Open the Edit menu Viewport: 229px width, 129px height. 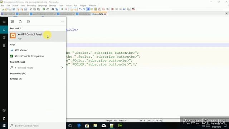(8, 6)
